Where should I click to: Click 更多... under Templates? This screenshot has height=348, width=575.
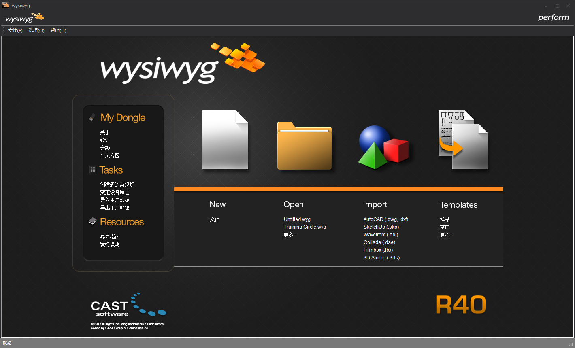coord(447,235)
